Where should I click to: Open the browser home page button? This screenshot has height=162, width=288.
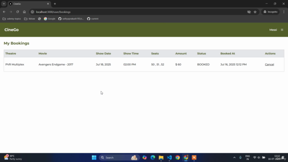[24, 12]
